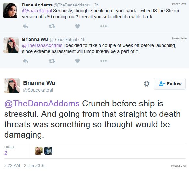Follow Brianna Wu
The width and height of the screenshot is (189, 171).
point(170,84)
